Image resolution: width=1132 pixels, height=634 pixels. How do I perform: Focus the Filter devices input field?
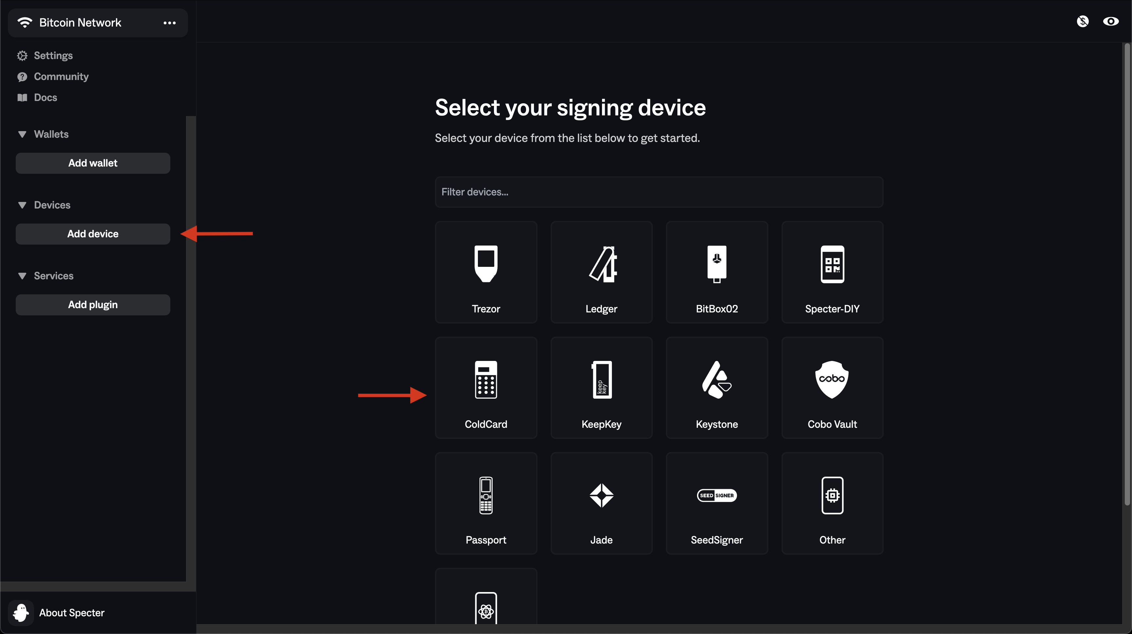coord(659,192)
